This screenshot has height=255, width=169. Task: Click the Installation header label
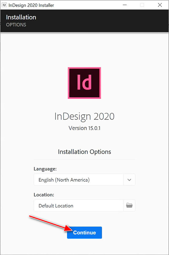pos(21,17)
